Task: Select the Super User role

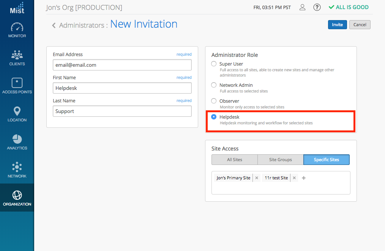Action: (214, 64)
